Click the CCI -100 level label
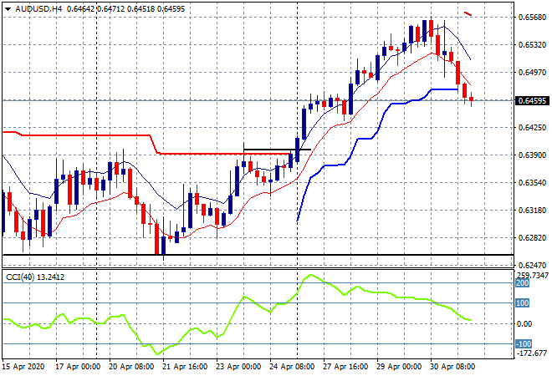This screenshot has height=376, width=552. [x=524, y=344]
